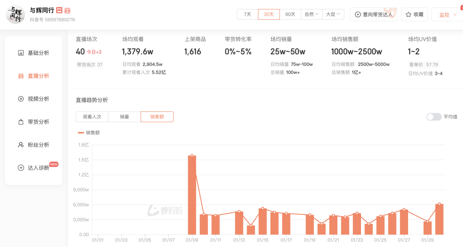Select the 30天 time range button
Image resolution: width=463 pixels, height=247 pixels.
(x=269, y=14)
